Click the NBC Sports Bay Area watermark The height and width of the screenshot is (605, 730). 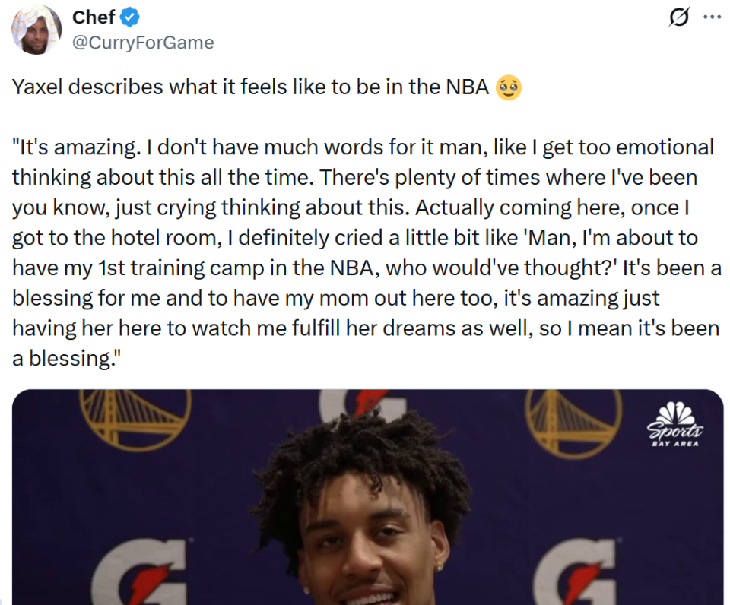pyautogui.click(x=675, y=424)
